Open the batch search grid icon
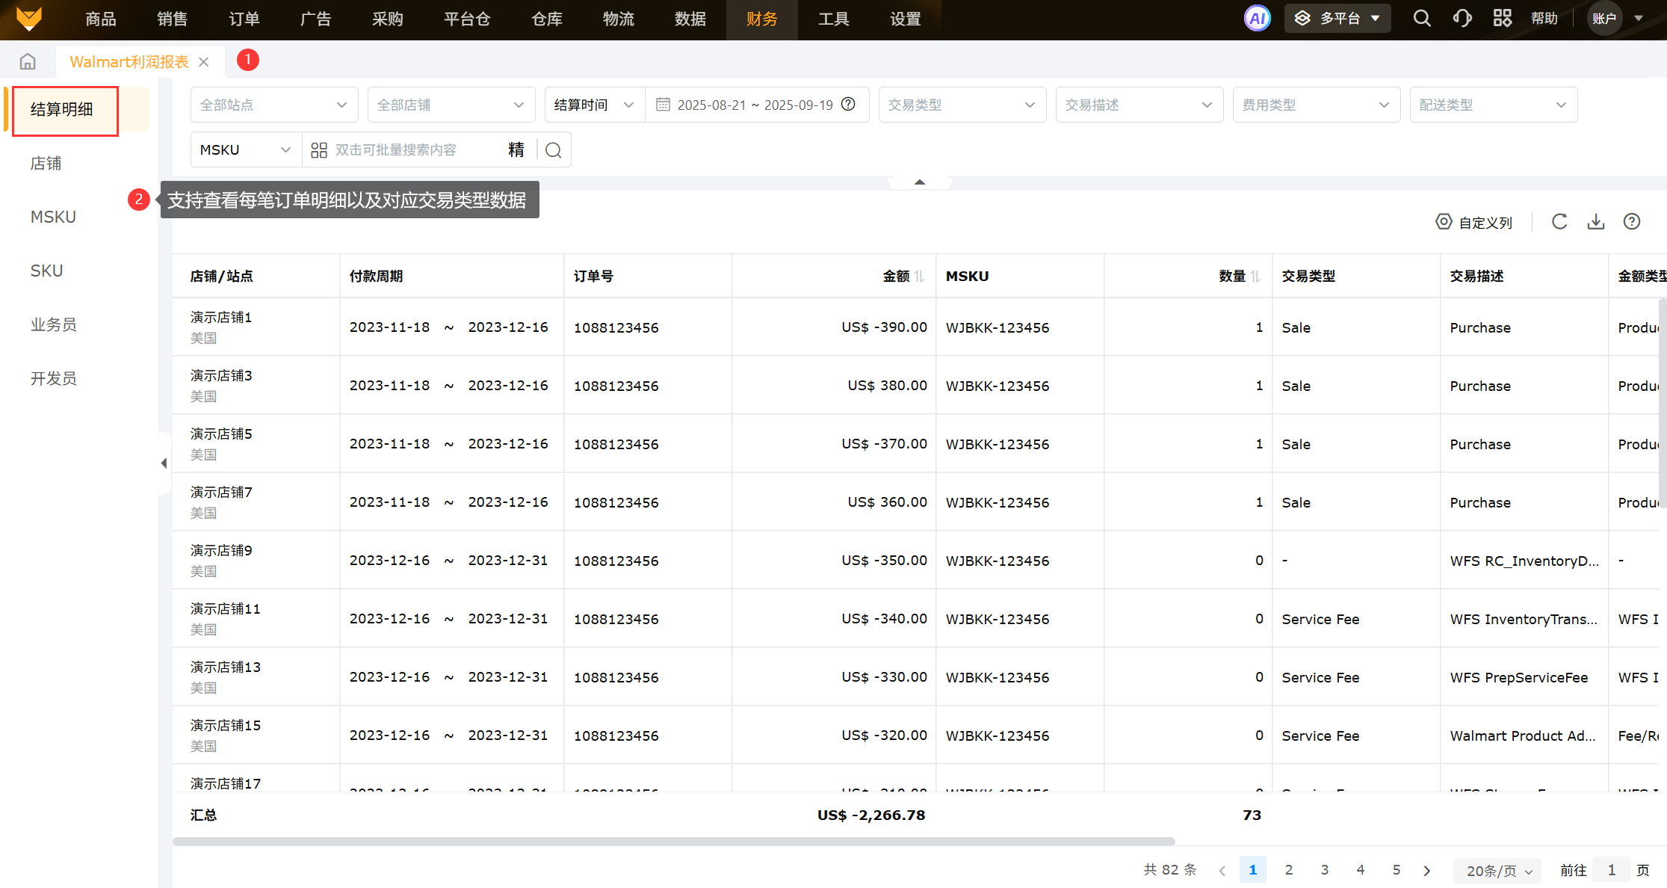This screenshot has height=888, width=1667. click(319, 150)
